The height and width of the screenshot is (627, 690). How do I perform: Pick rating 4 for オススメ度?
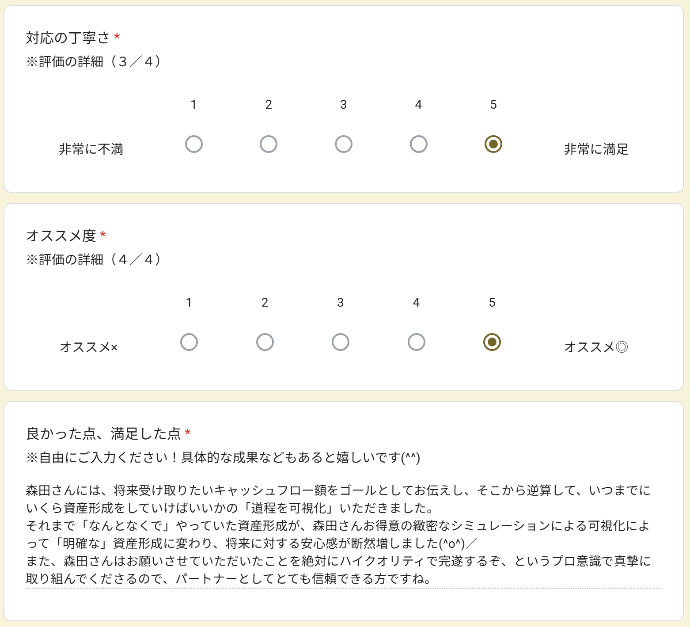(417, 342)
